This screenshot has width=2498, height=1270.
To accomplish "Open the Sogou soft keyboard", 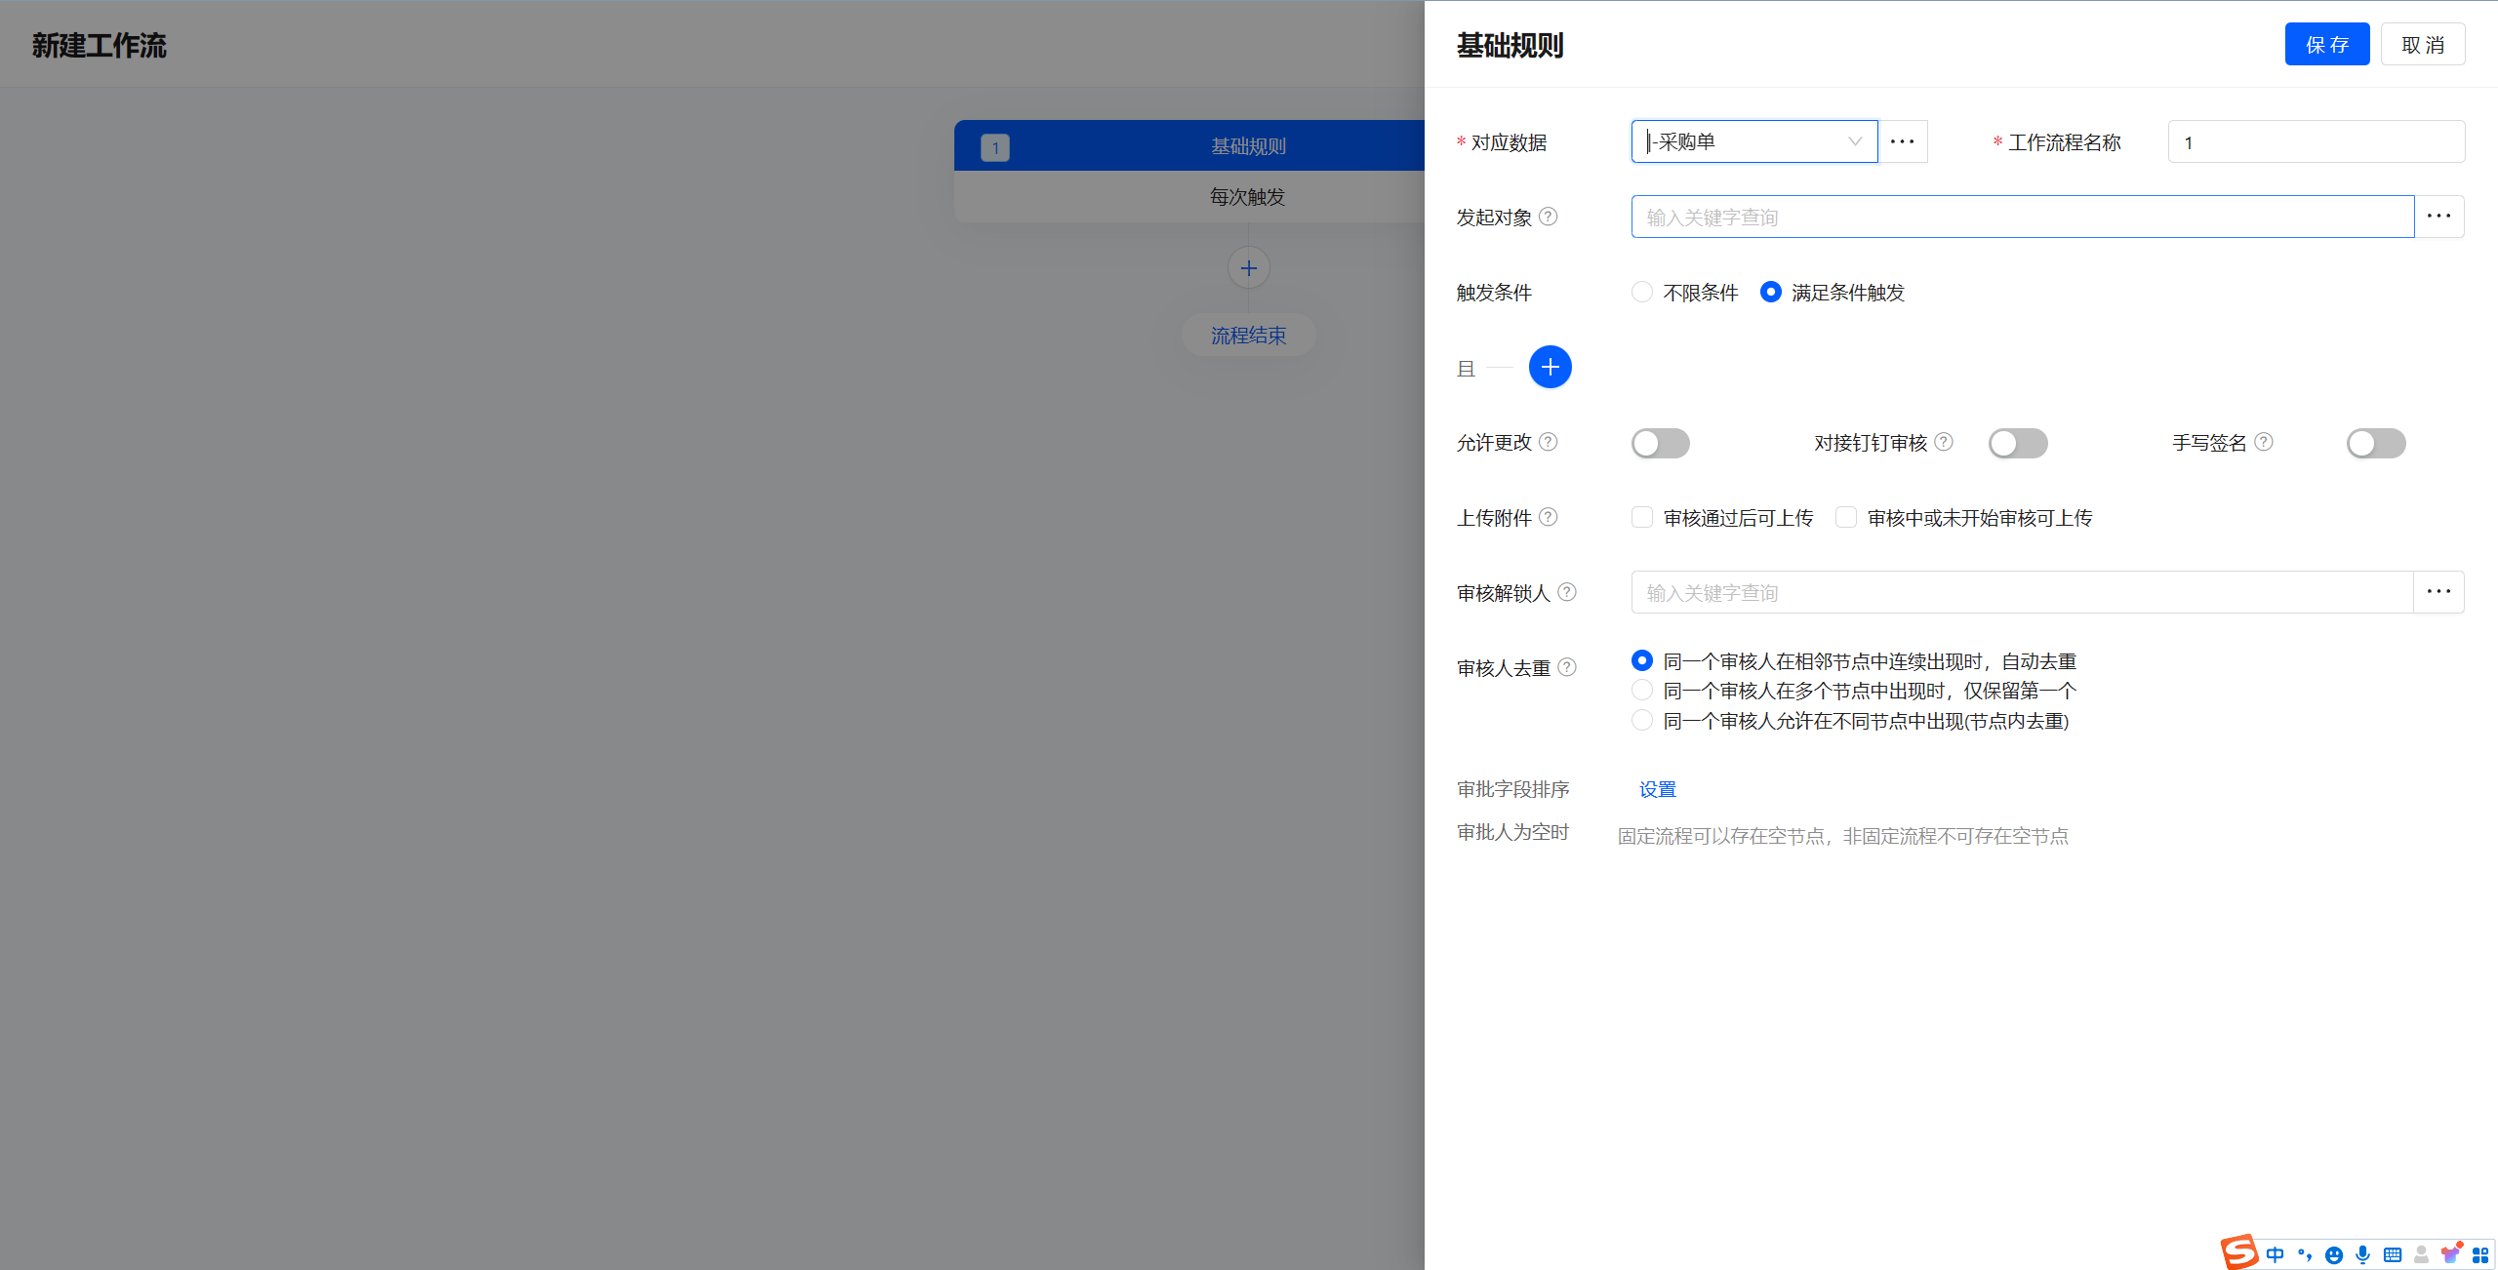I will 2393,1255.
